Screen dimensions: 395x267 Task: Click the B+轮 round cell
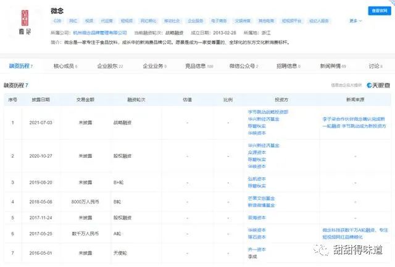(x=118, y=183)
